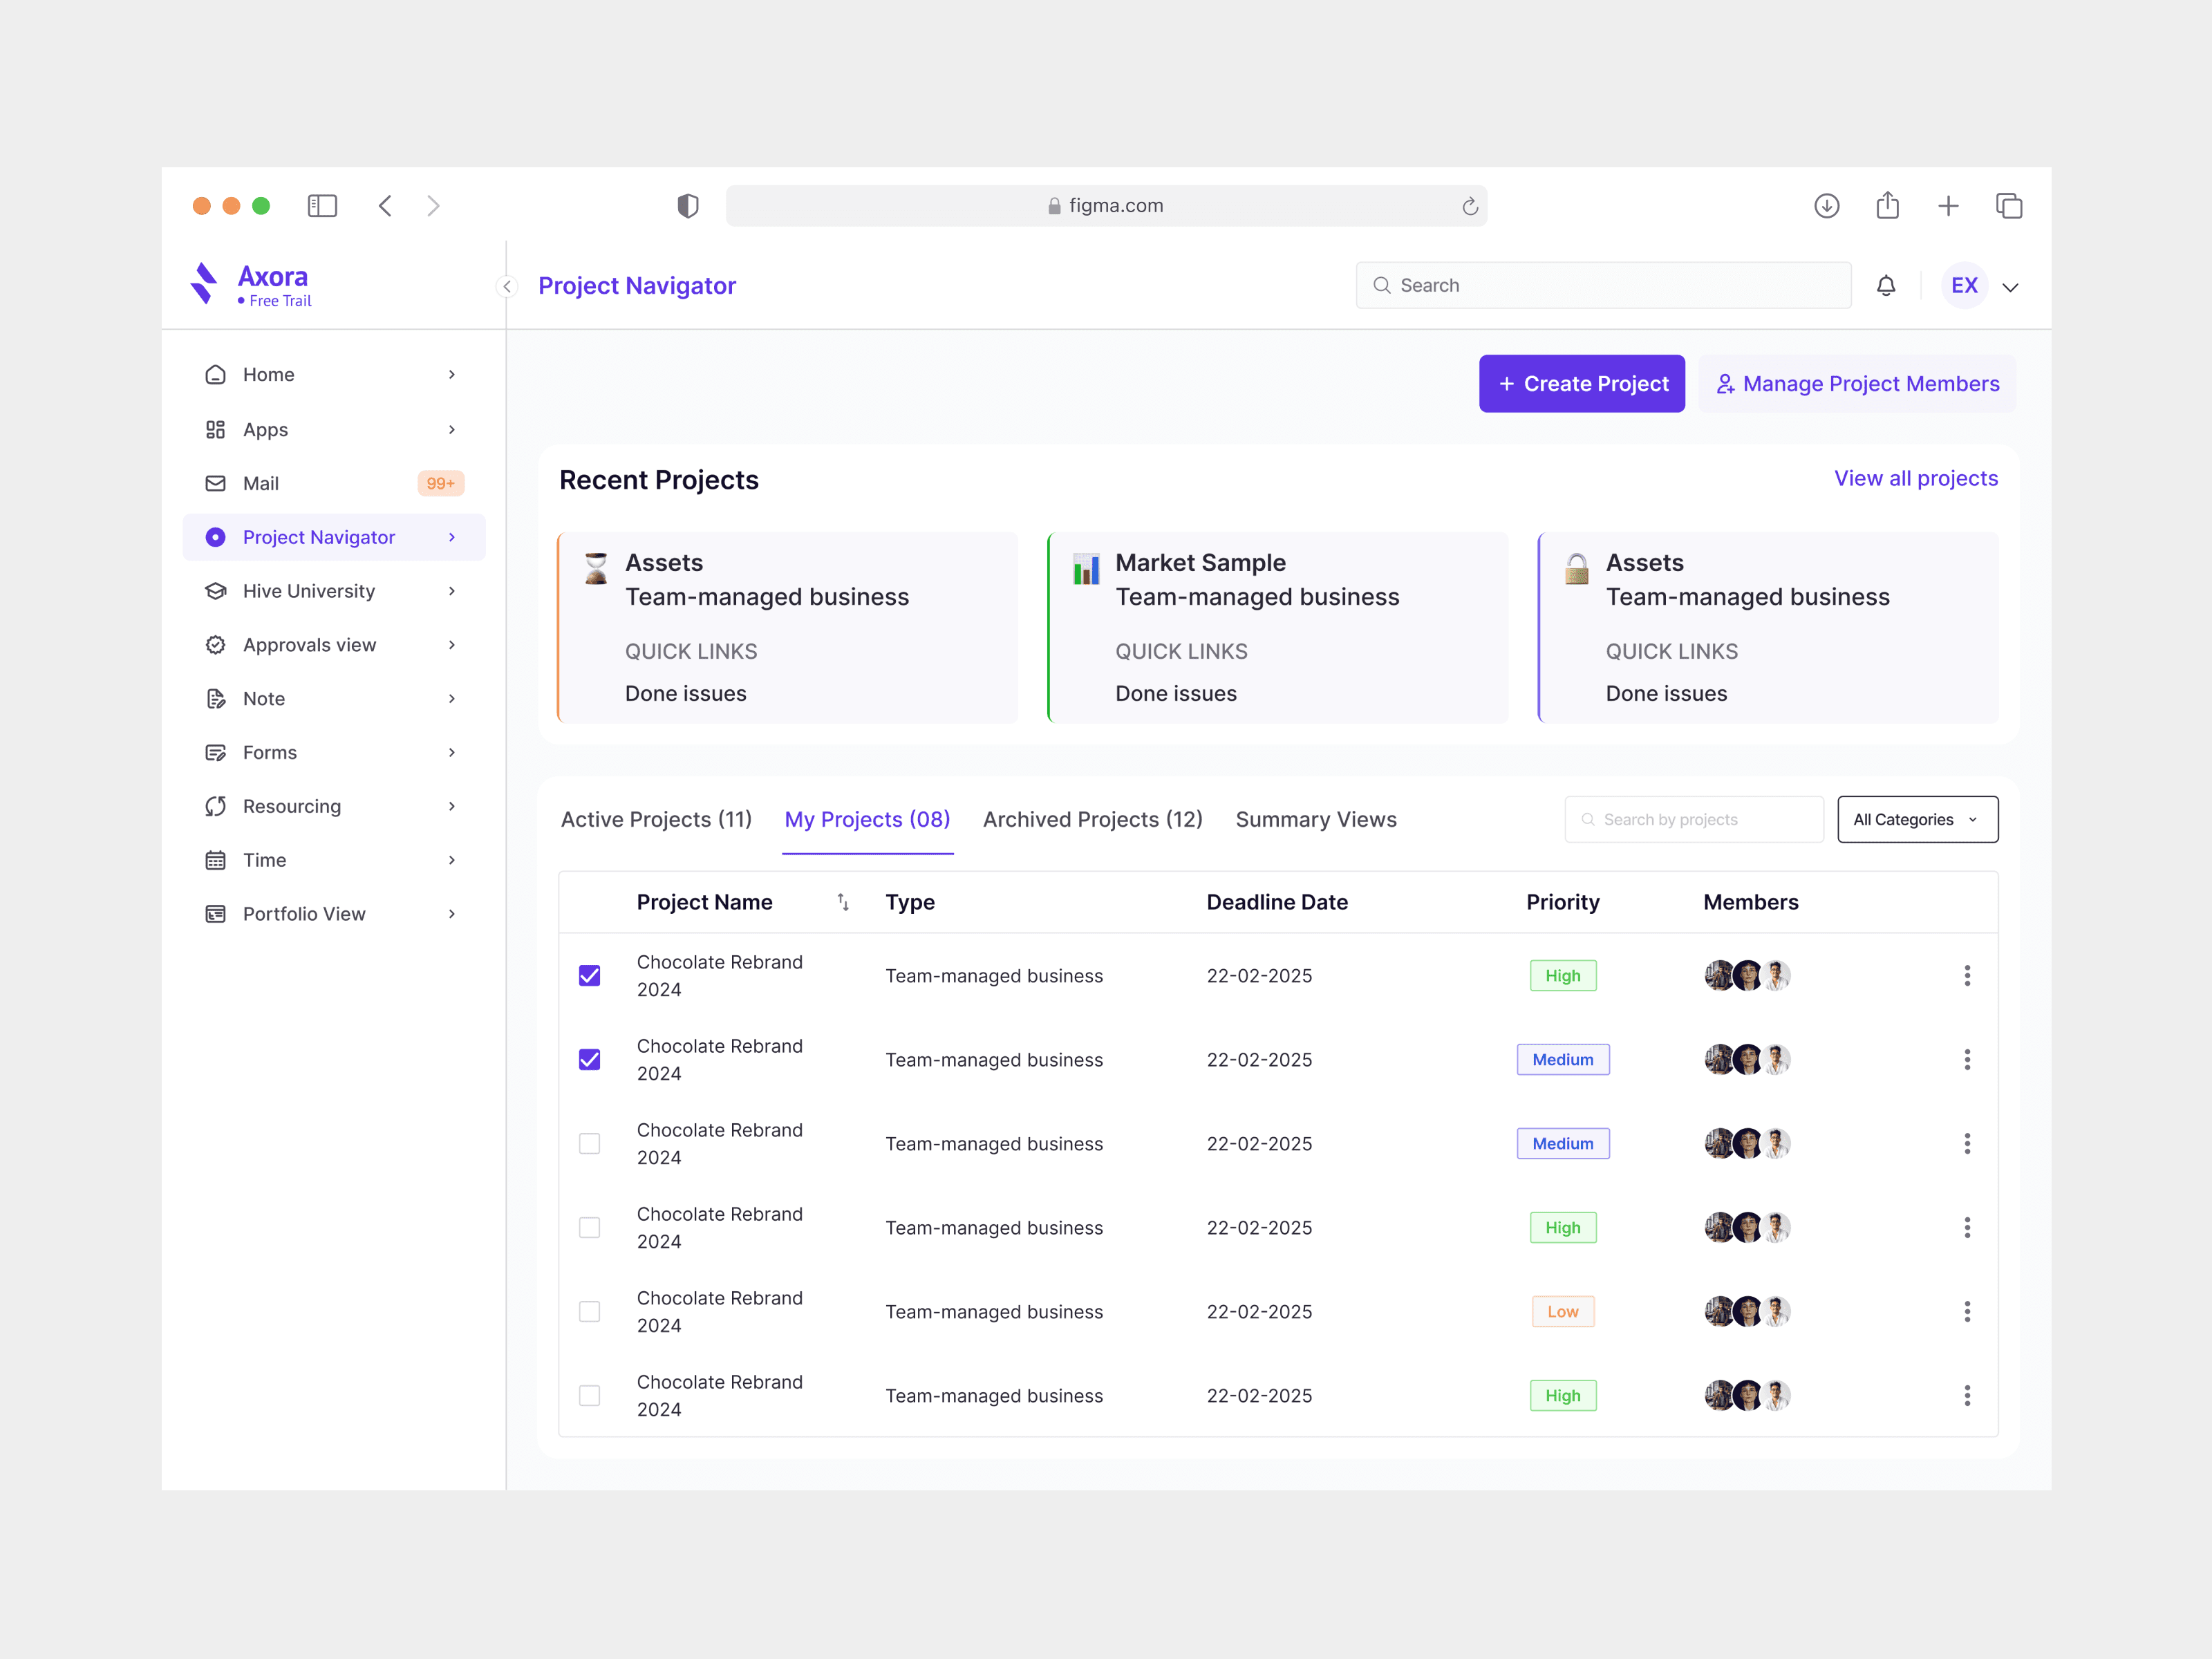Switch to Archived Projects (12) tab
This screenshot has width=2212, height=1659.
(x=1092, y=820)
